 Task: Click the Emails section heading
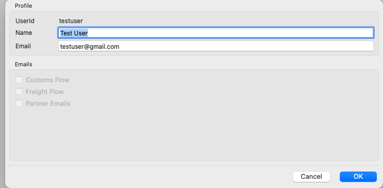tap(24, 64)
